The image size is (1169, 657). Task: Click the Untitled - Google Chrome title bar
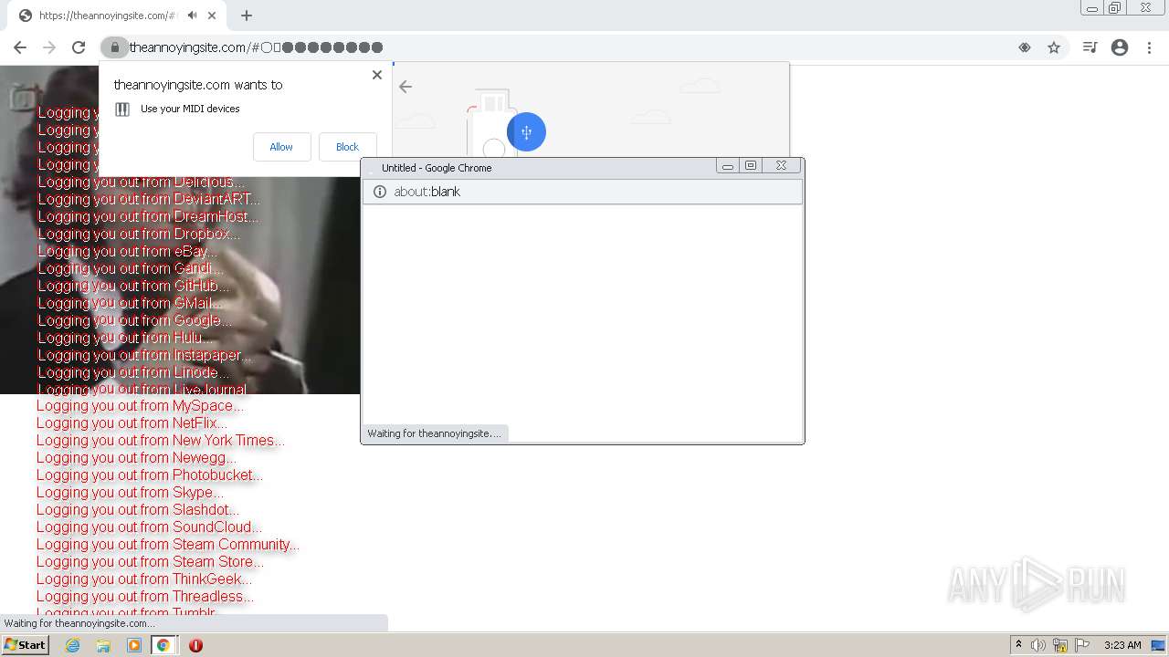point(539,167)
